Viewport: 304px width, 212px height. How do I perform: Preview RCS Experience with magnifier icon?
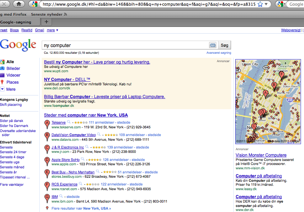[80, 184]
